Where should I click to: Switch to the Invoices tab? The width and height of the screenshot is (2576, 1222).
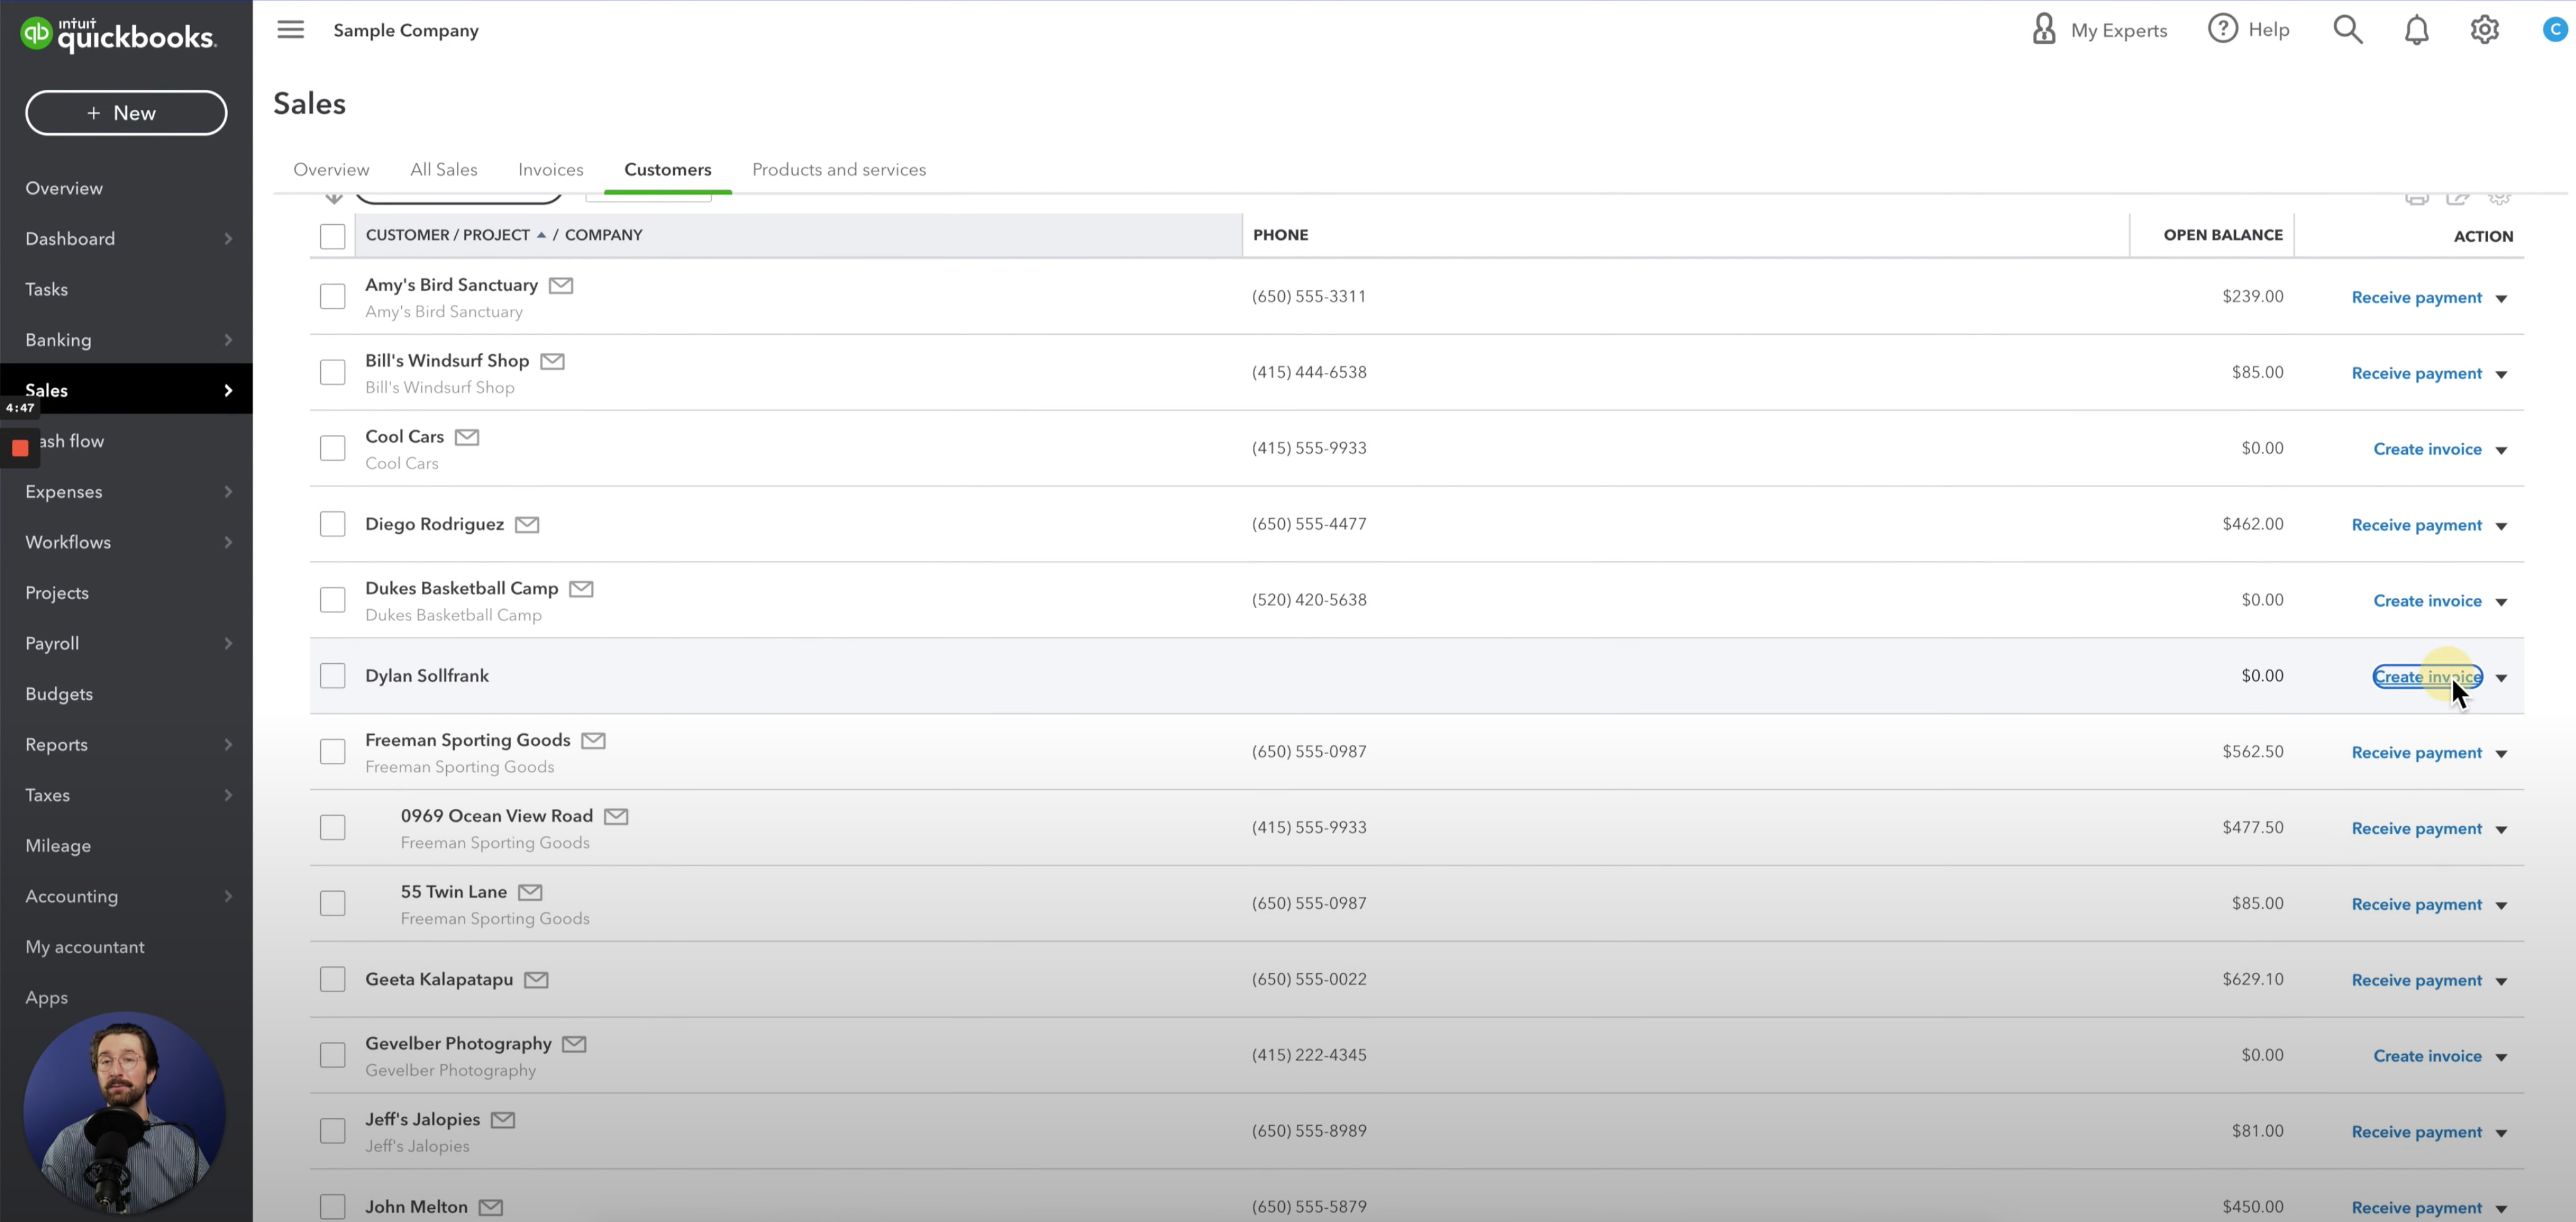pyautogui.click(x=551, y=170)
